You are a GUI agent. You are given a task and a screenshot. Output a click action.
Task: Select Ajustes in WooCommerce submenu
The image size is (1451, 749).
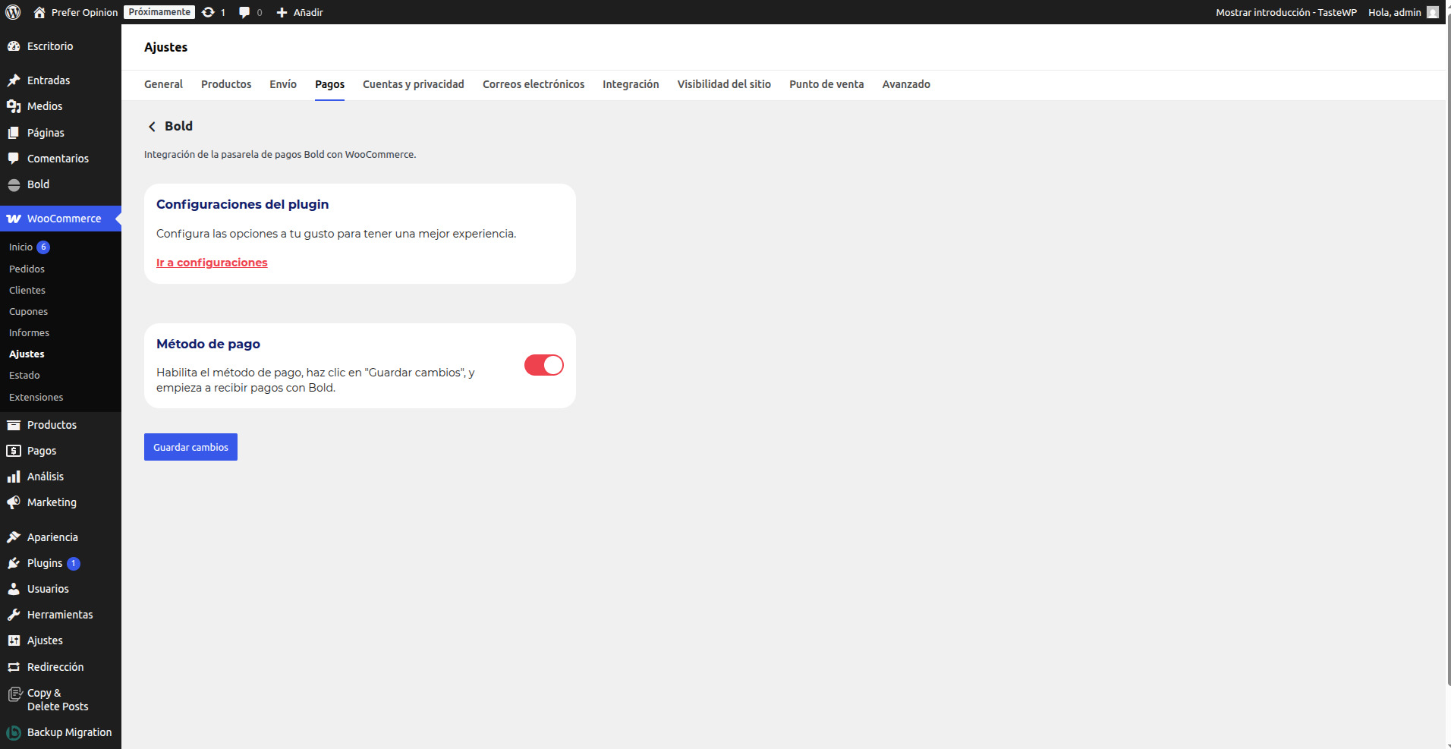(27, 354)
